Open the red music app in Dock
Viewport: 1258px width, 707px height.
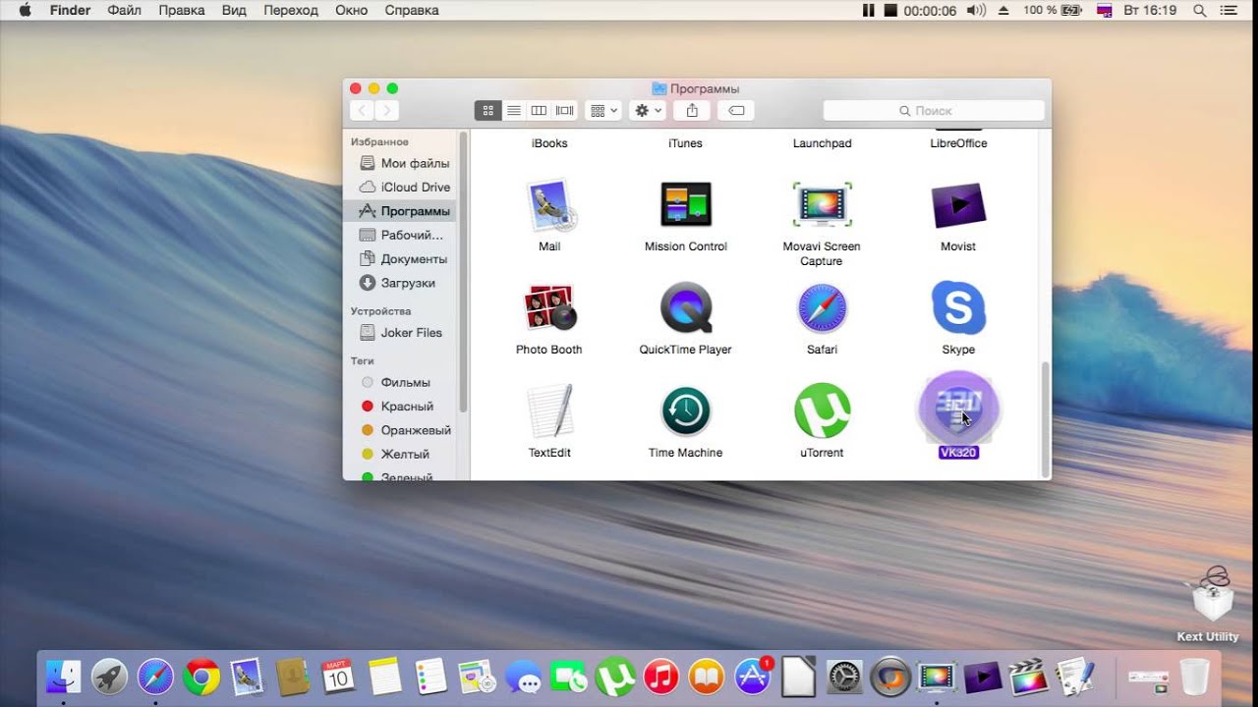pos(661,677)
